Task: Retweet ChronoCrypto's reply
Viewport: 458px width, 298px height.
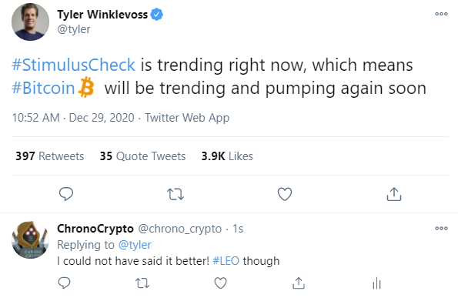Action: (x=142, y=283)
